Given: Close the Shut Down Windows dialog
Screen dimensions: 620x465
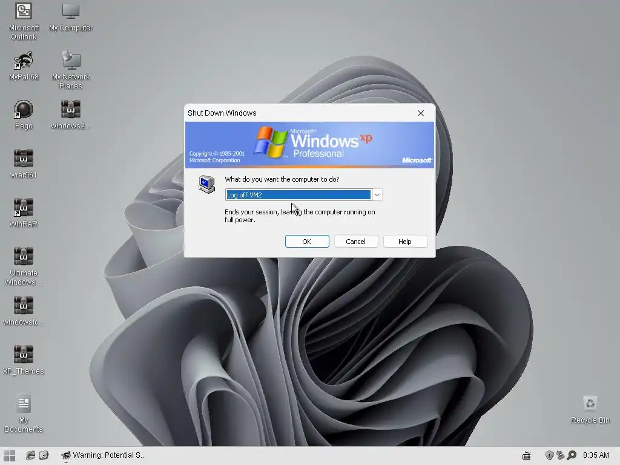Looking at the screenshot, I should point(421,113).
